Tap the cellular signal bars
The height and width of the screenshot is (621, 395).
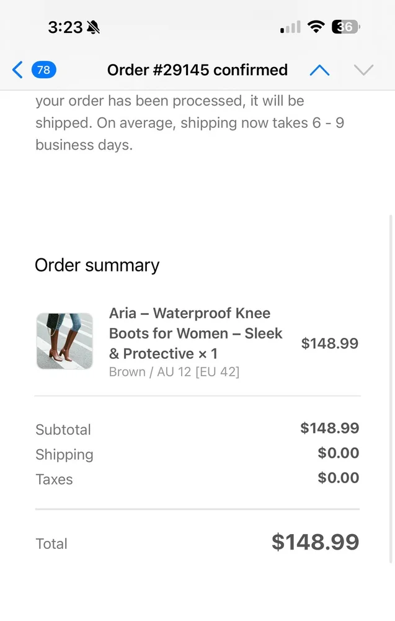point(290,27)
